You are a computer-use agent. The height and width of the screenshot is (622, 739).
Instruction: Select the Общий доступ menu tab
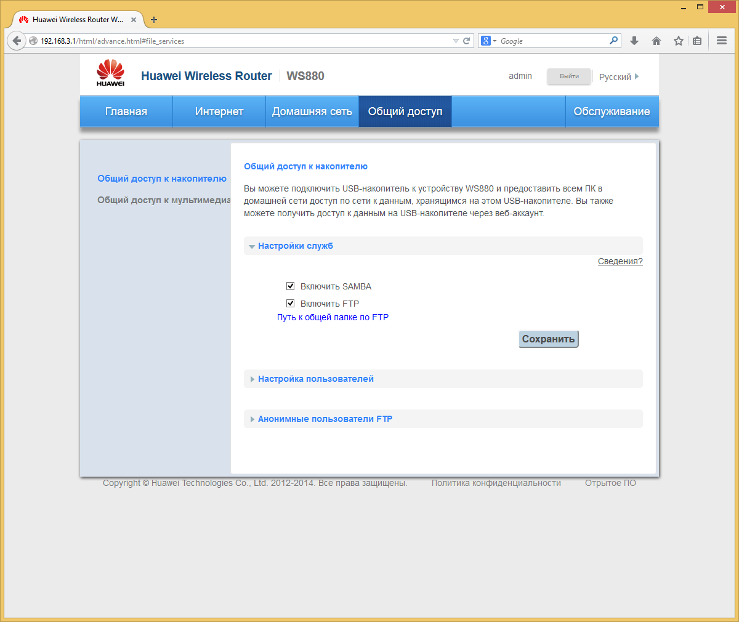pos(405,111)
